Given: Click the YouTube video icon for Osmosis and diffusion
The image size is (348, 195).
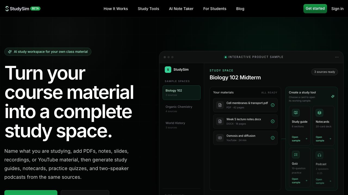Looking at the screenshot, I should pos(220,138).
